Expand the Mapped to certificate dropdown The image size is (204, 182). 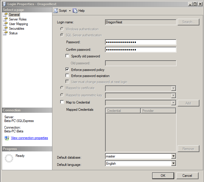(173, 89)
